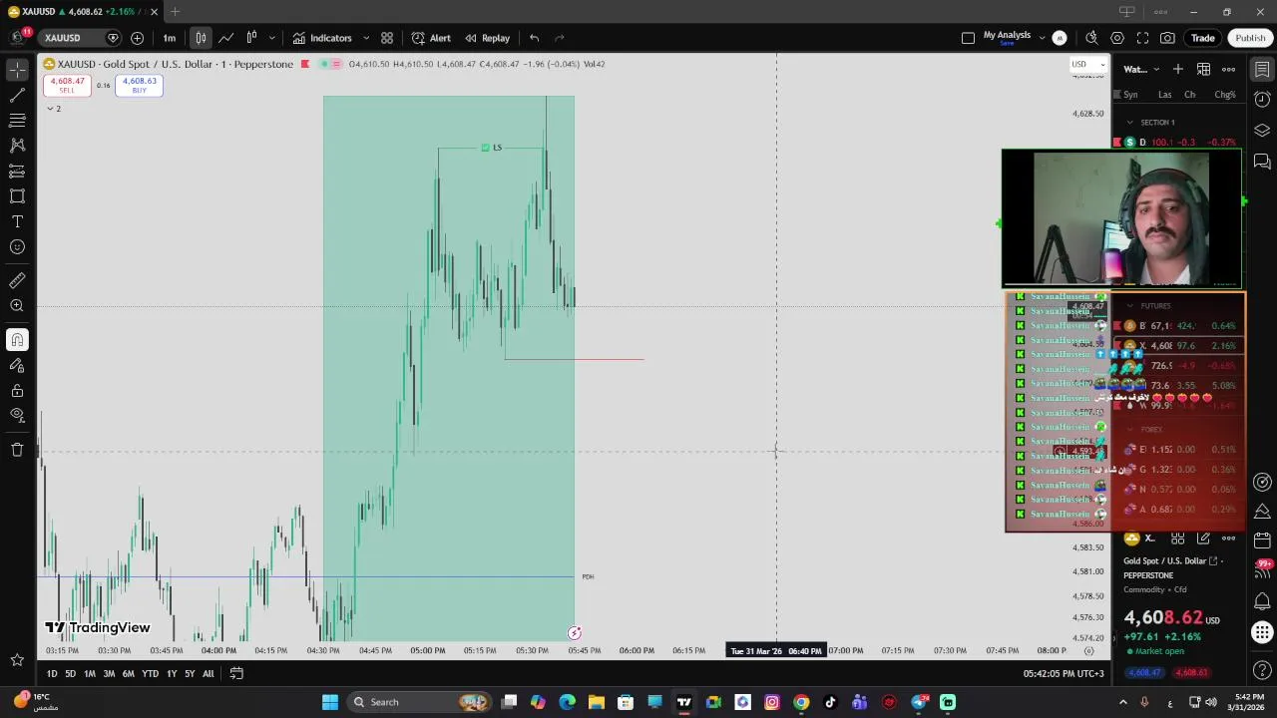This screenshot has height=718, width=1277.
Task: Open alerts clock icon in right sidebar
Action: click(x=1262, y=100)
